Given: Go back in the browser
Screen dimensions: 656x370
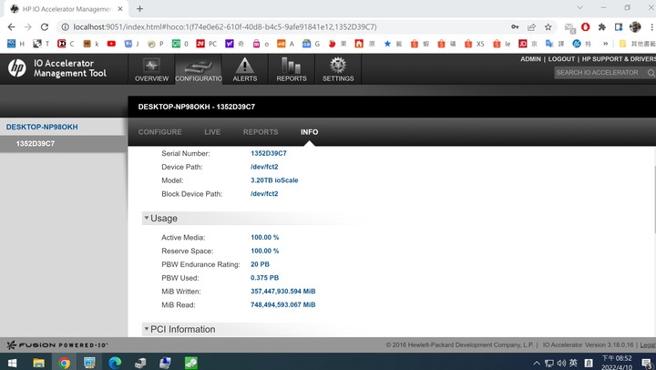Looking at the screenshot, I should pos(11,26).
